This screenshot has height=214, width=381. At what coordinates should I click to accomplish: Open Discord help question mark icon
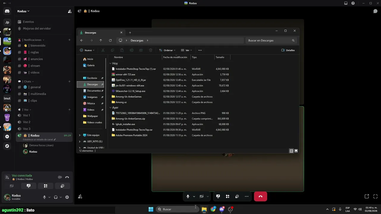(353, 3)
